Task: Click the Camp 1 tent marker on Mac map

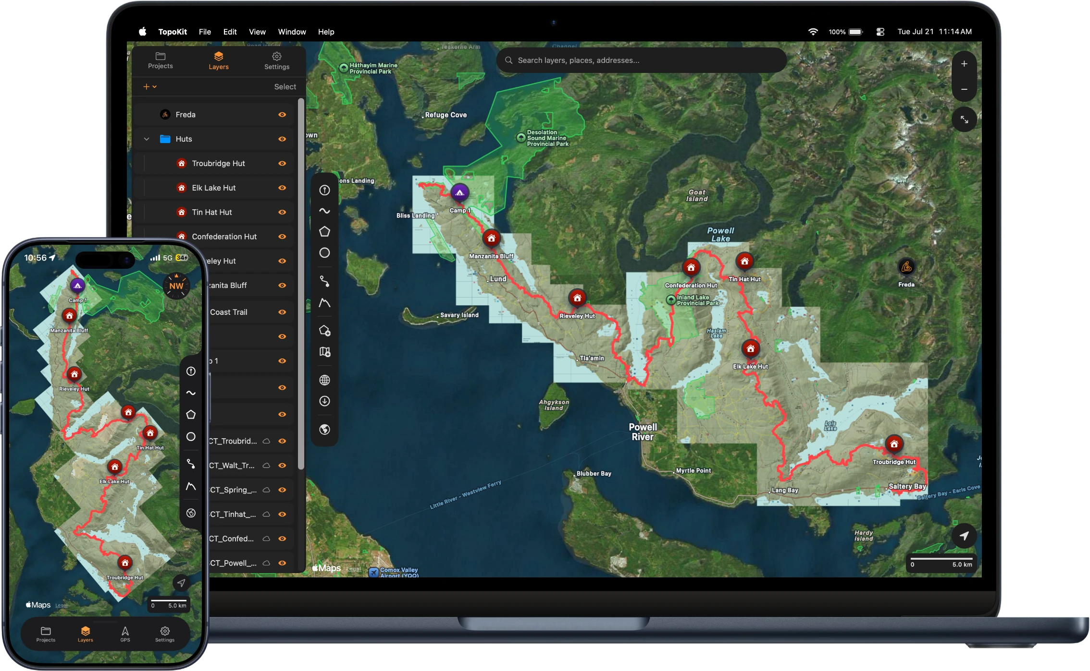Action: 460,193
